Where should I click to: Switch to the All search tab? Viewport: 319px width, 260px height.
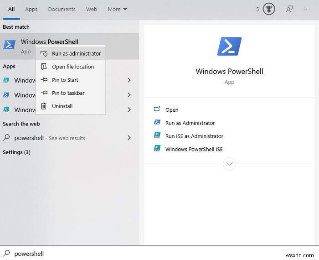tap(11, 10)
